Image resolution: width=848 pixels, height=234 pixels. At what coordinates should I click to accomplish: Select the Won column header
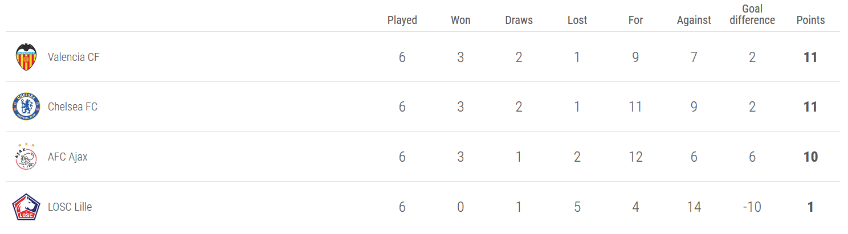pyautogui.click(x=460, y=20)
